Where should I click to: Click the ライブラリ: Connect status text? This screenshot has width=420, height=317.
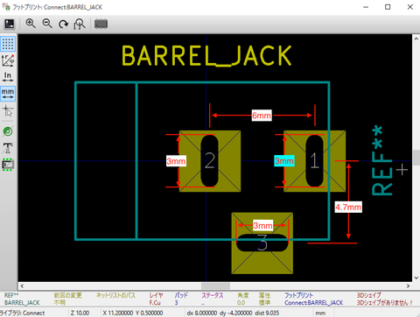coord(22,313)
